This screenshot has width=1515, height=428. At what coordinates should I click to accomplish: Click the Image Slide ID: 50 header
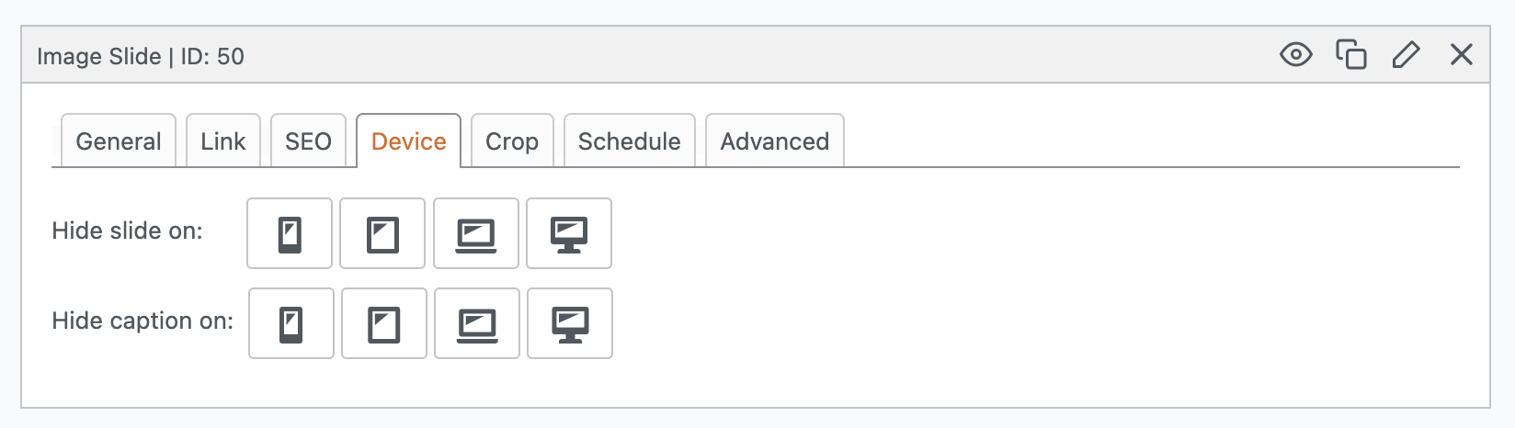coord(141,57)
